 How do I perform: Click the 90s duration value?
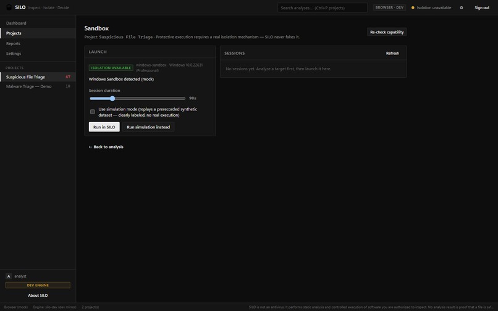[x=193, y=98]
